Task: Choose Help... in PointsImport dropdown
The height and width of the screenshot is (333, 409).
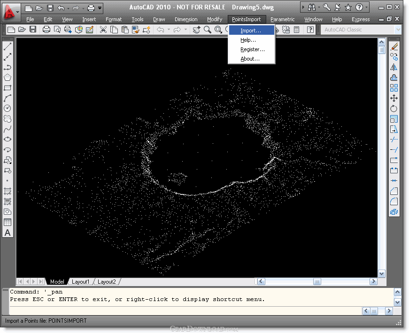Action: tap(251, 40)
